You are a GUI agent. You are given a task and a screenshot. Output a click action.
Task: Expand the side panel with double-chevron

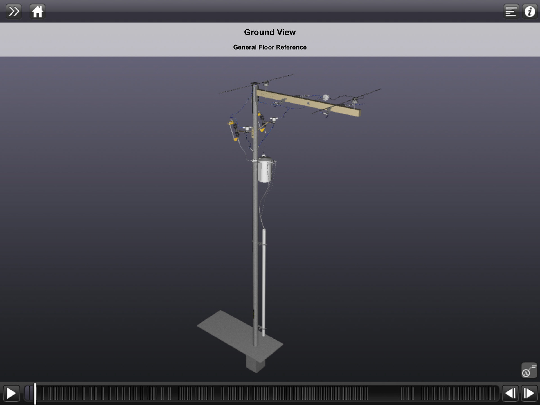[13, 12]
